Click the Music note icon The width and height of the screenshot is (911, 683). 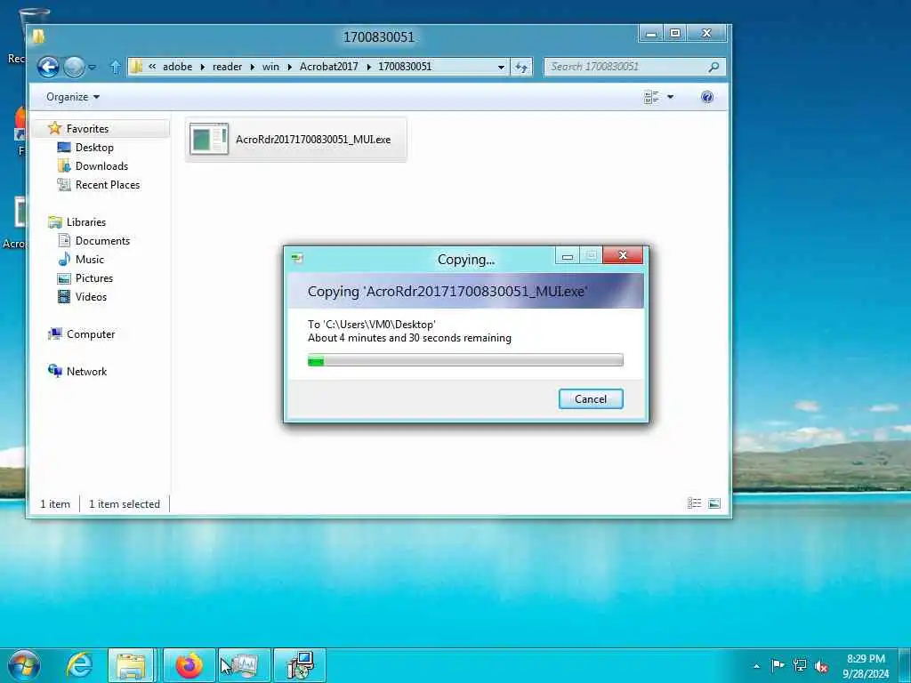(x=64, y=259)
